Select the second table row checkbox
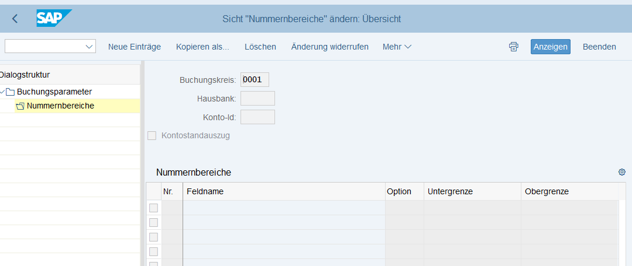 [153, 222]
